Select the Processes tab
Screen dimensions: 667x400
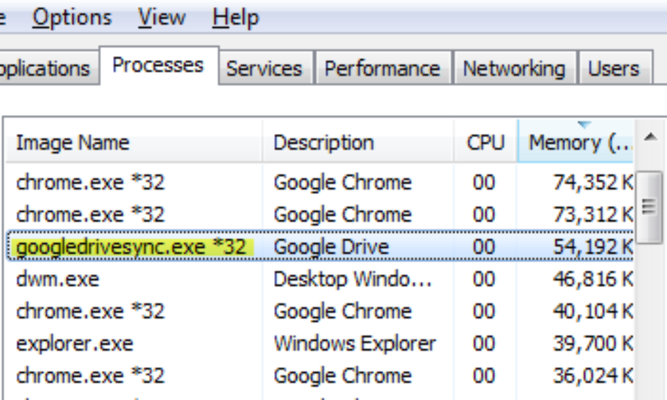tap(158, 66)
